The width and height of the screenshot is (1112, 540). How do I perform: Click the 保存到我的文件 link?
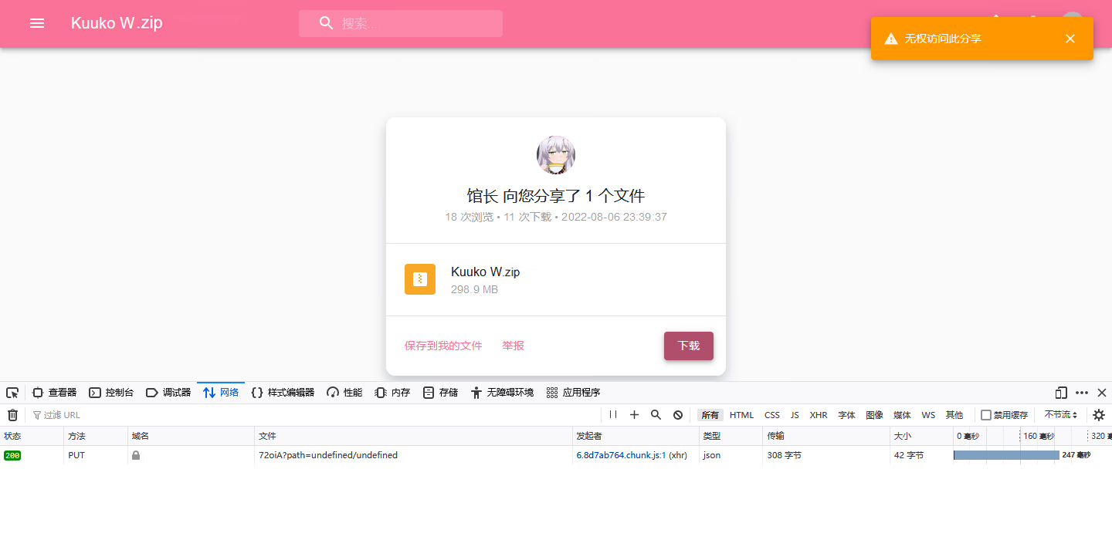pyautogui.click(x=444, y=346)
